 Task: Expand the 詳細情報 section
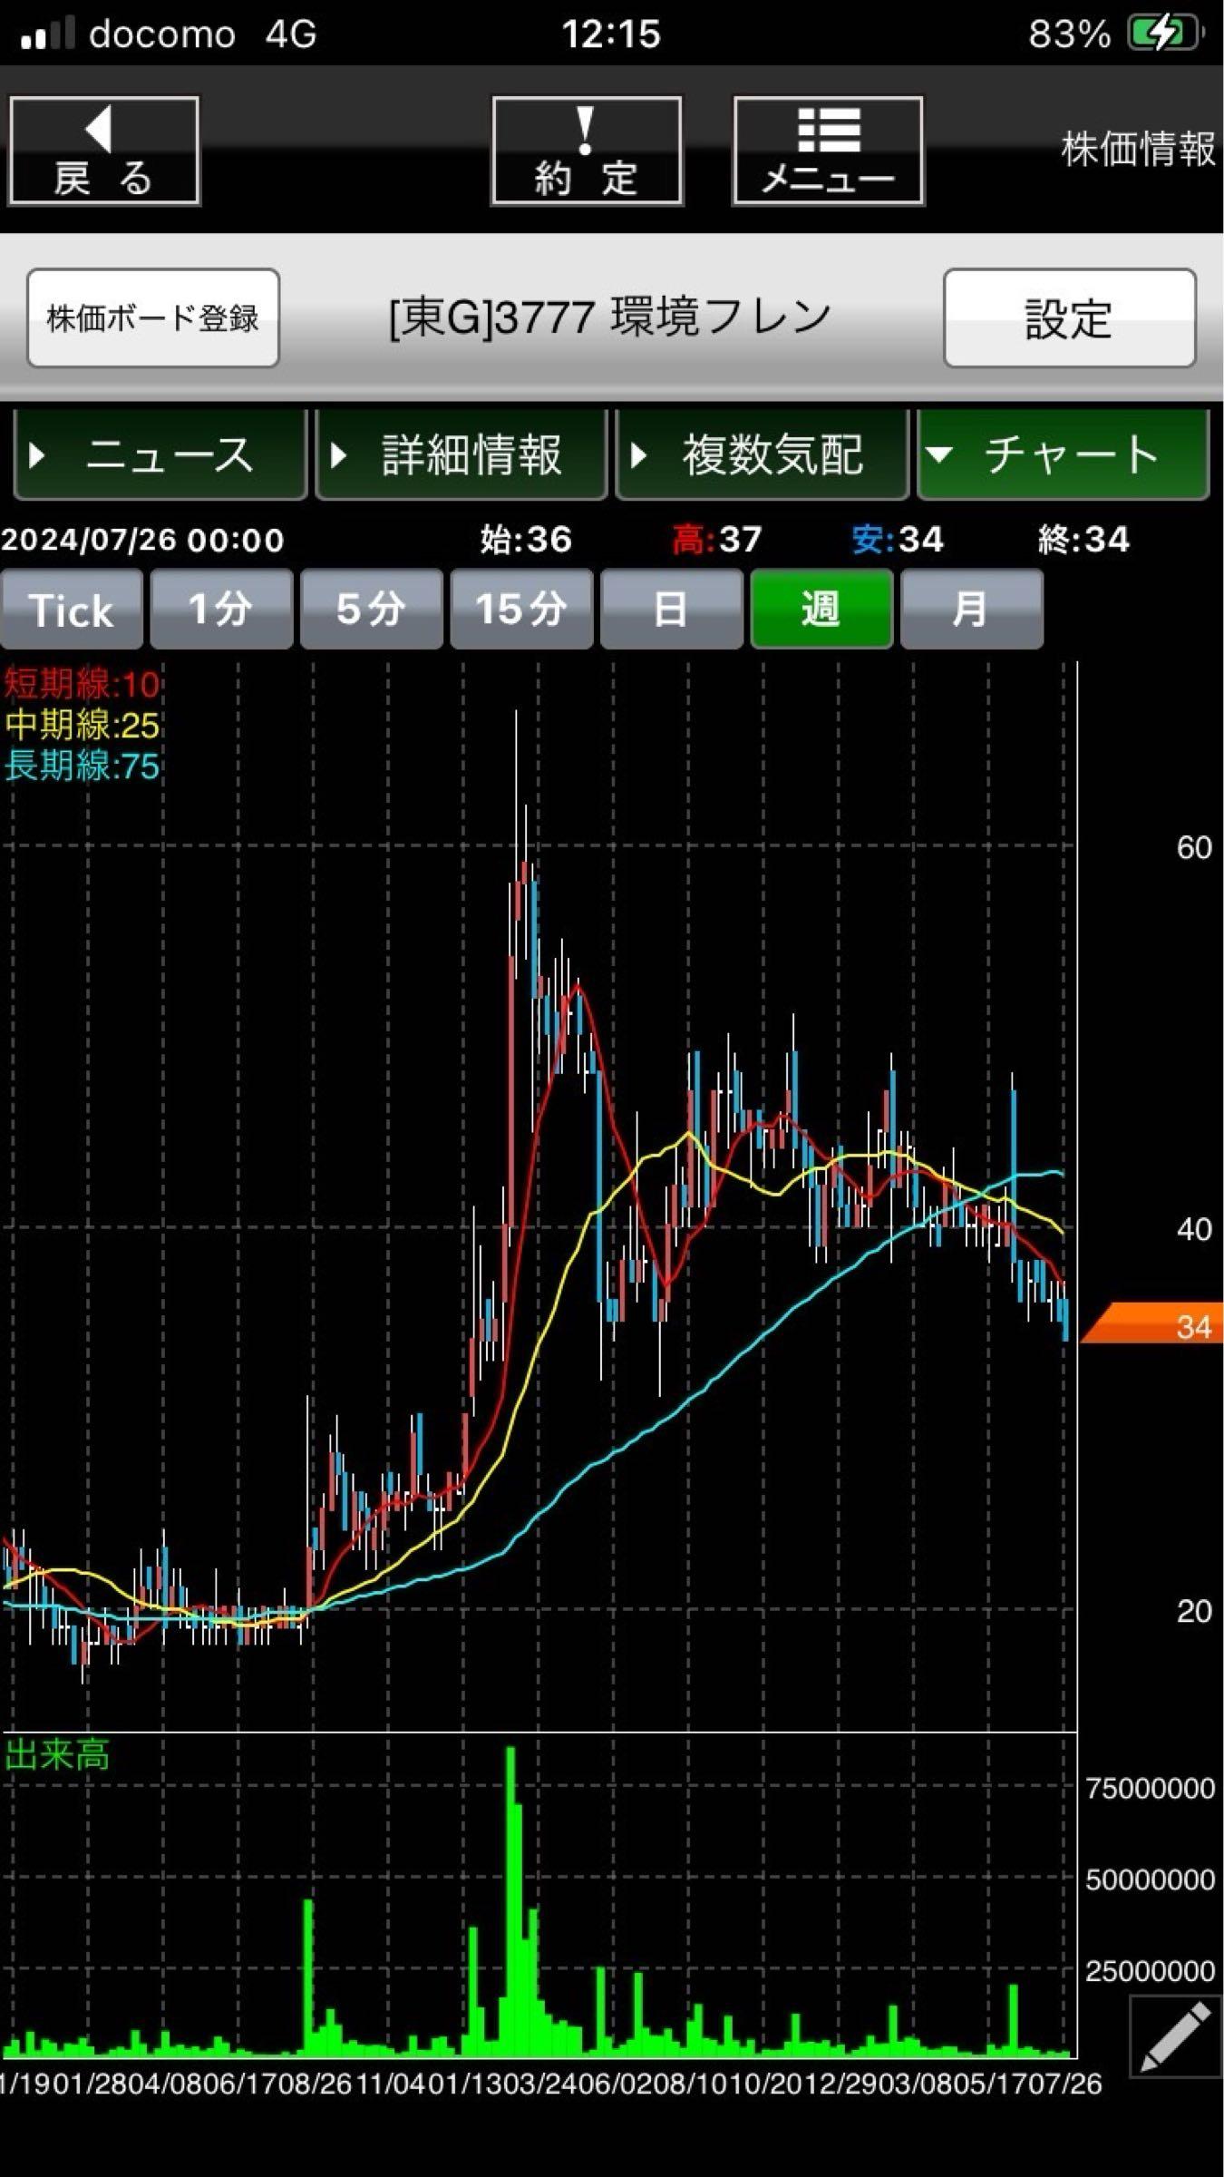click(461, 454)
